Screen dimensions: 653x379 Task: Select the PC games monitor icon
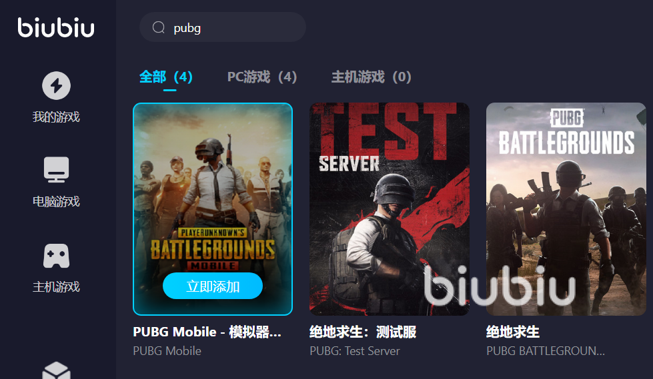coord(56,170)
